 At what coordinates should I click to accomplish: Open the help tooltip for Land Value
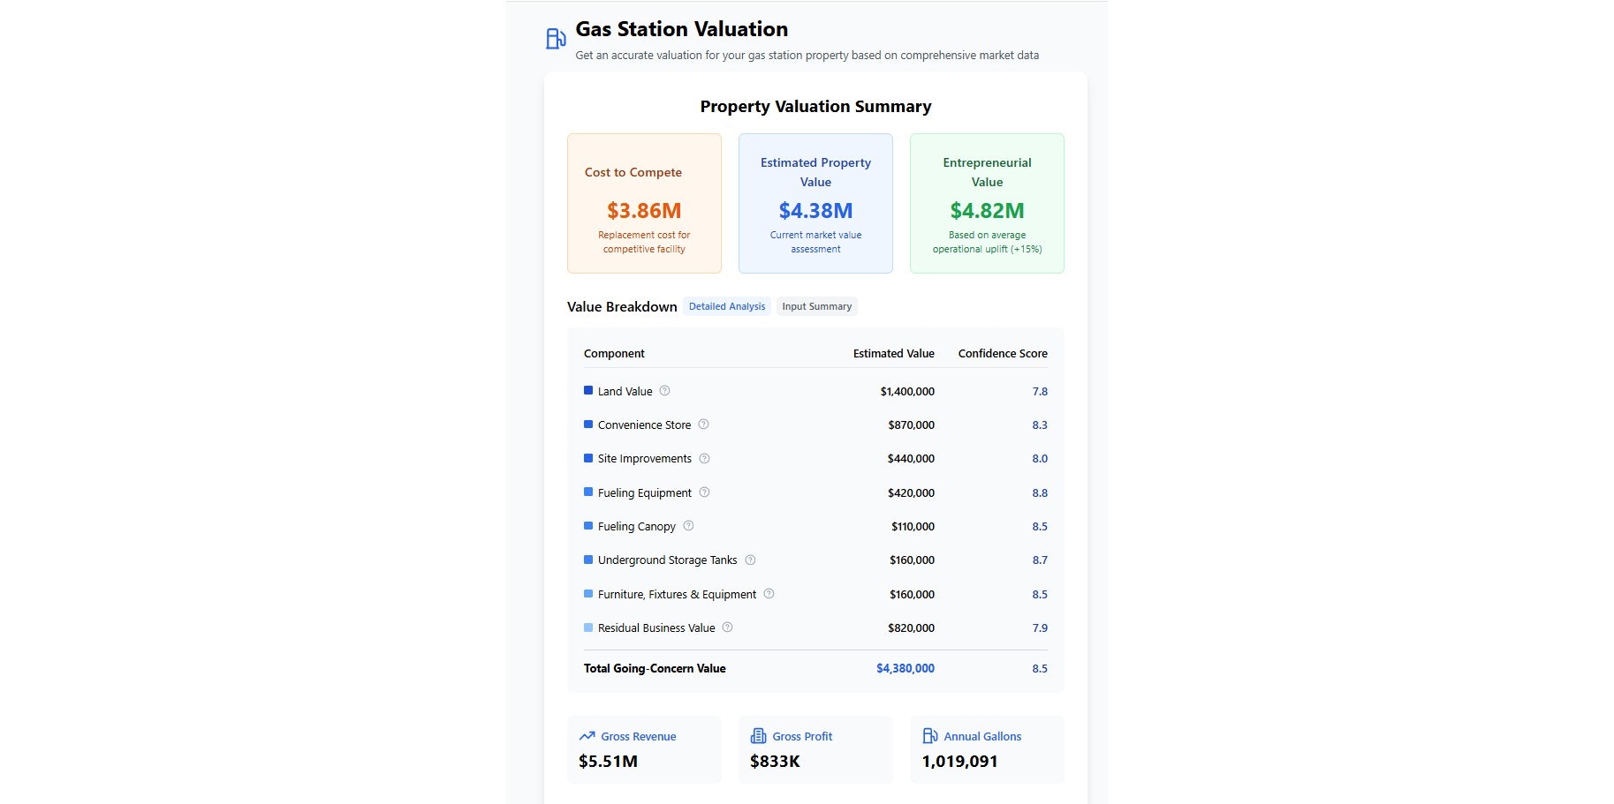tap(664, 391)
